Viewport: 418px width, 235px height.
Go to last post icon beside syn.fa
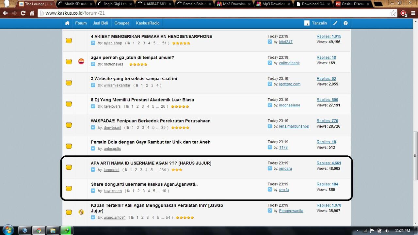point(270,190)
